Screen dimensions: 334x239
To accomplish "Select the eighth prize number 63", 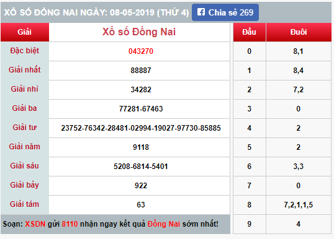I will [141, 205].
